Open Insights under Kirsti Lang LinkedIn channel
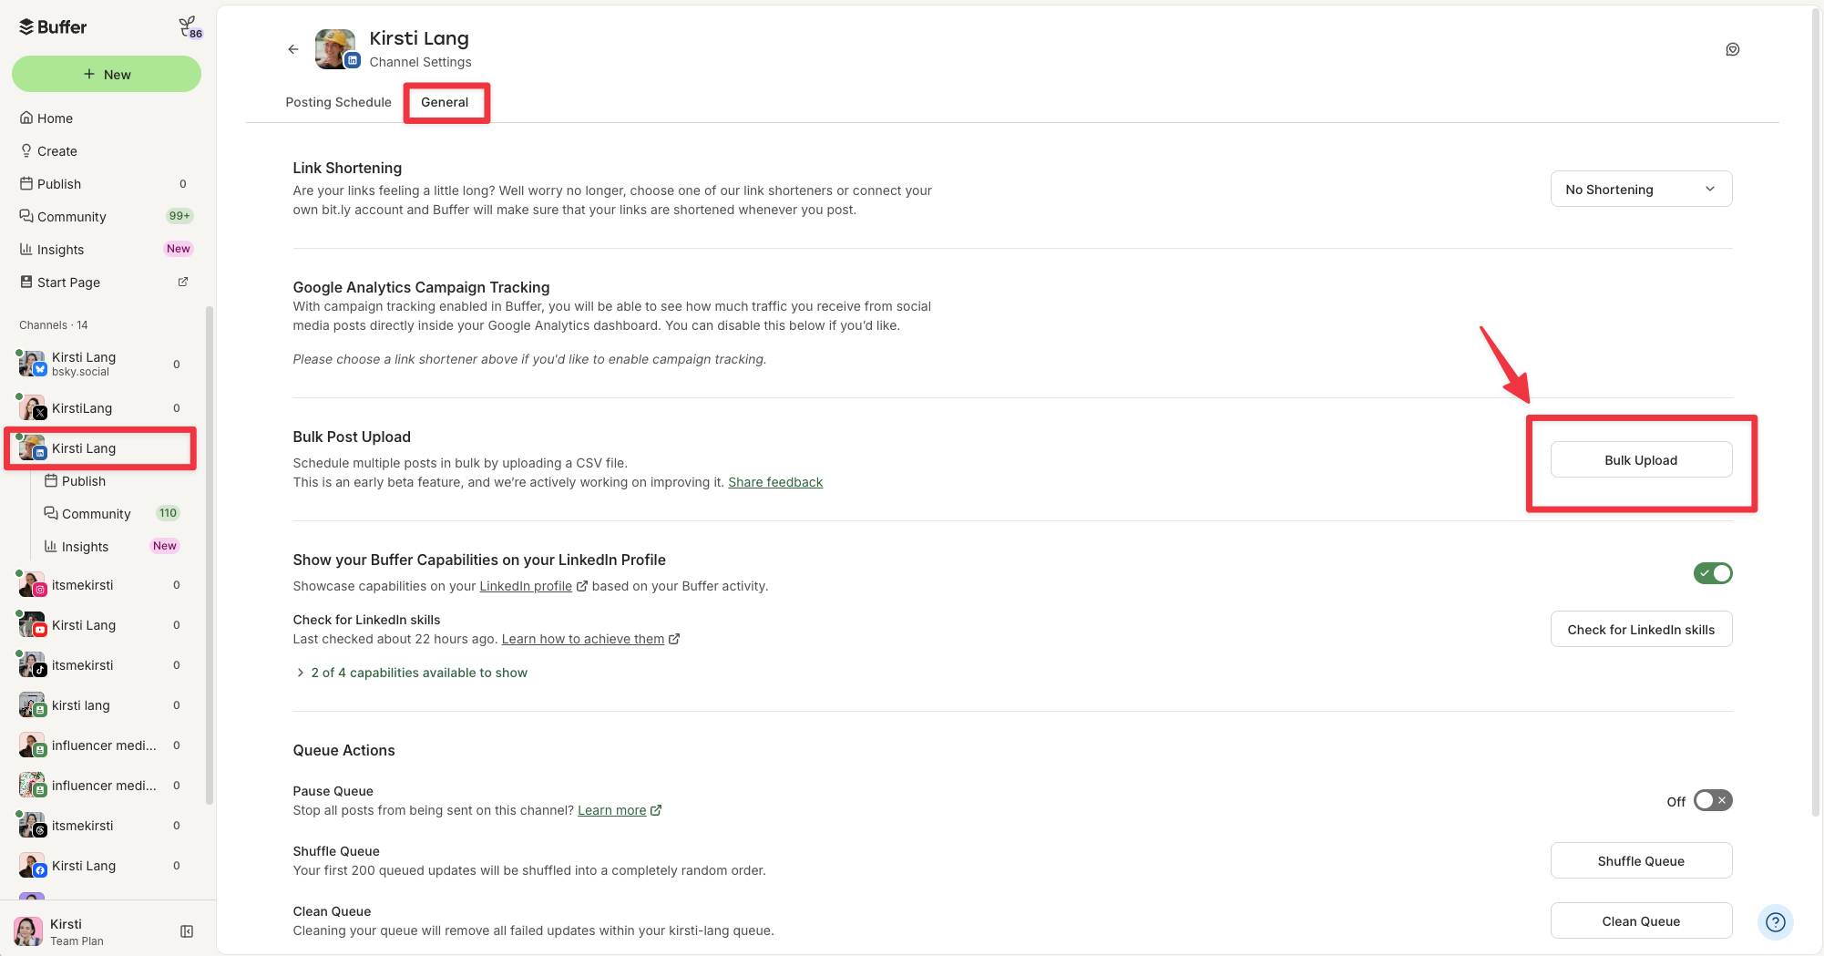The height and width of the screenshot is (956, 1824). coord(112,547)
